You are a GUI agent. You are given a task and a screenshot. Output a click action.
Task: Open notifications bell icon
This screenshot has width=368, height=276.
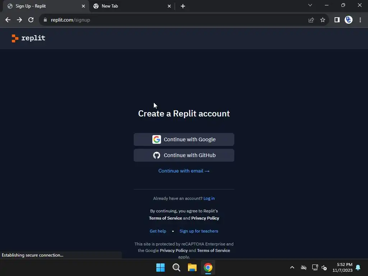pos(358,267)
